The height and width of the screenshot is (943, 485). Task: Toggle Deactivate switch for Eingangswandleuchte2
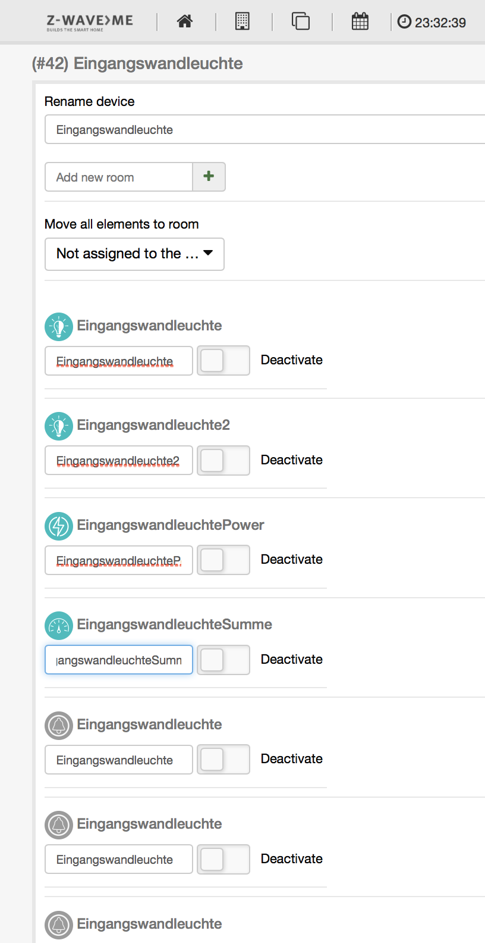pos(223,460)
